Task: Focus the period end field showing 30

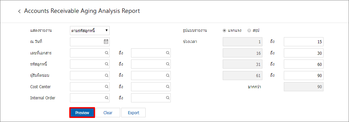Action: 304,53
